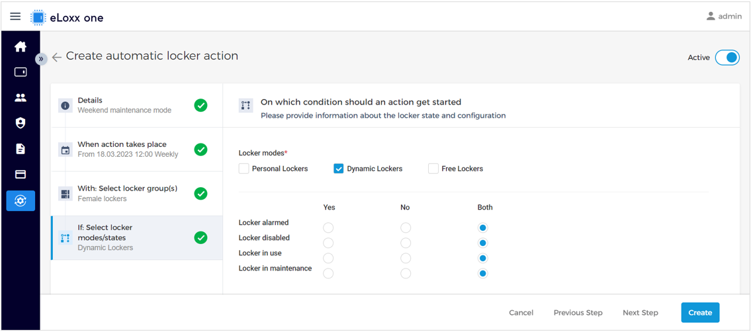Viewport: 751px width, 332px height.
Task: Click the Female lockers text
Action: pyautogui.click(x=102, y=198)
